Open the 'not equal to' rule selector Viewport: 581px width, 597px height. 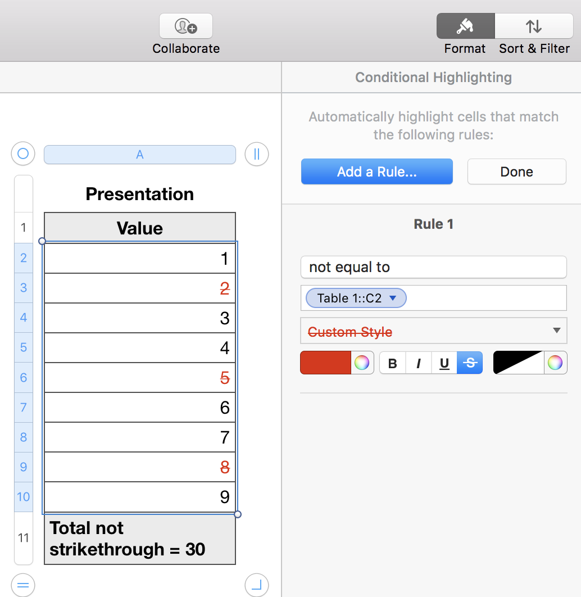[433, 267]
